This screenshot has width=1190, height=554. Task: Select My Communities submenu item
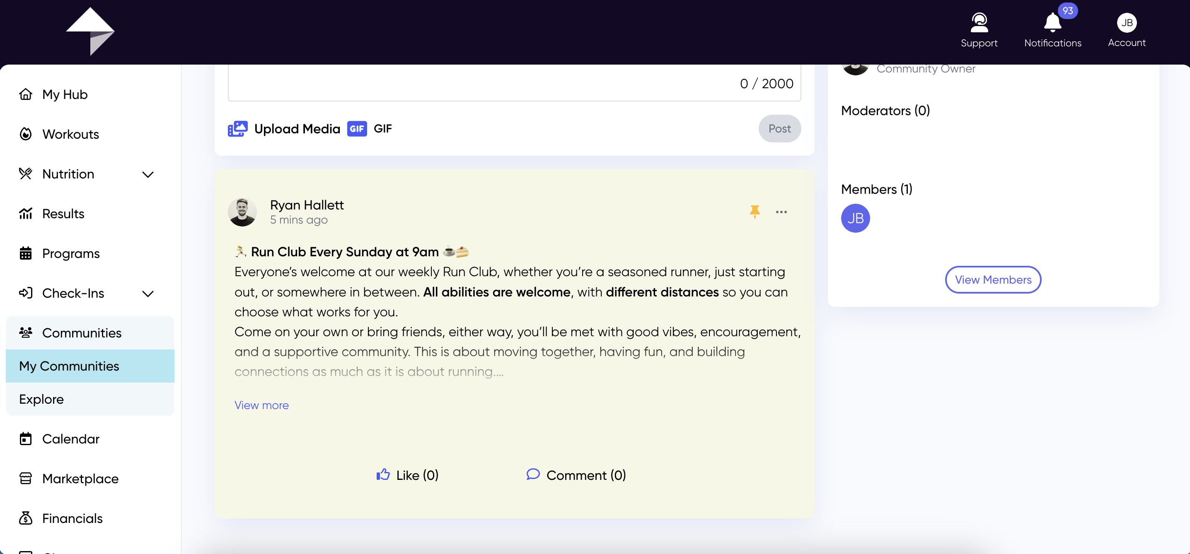pyautogui.click(x=90, y=366)
